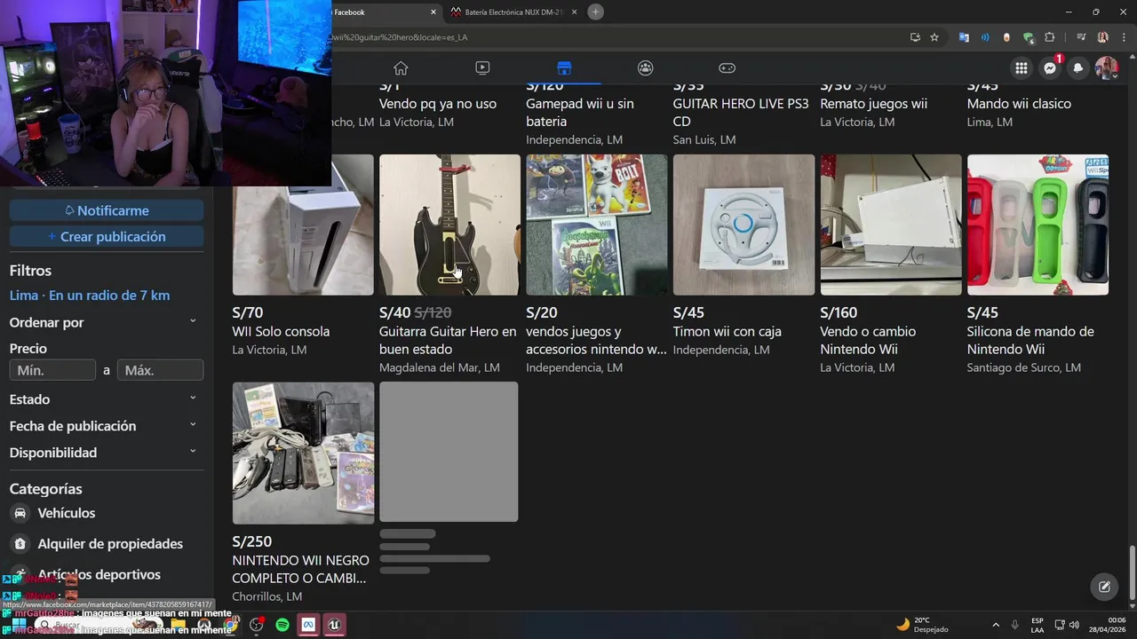Viewport: 1137px width, 639px height.
Task: Open a new browser tab with plus
Action: point(596,12)
